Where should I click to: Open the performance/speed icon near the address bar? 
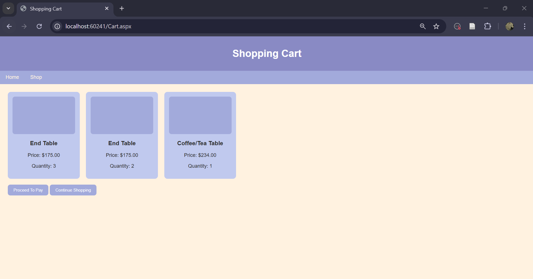457,26
